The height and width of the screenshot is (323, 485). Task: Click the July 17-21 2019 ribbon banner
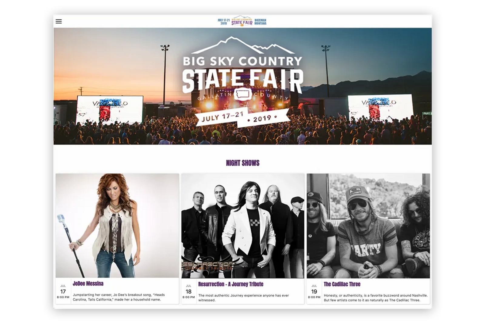point(242,117)
